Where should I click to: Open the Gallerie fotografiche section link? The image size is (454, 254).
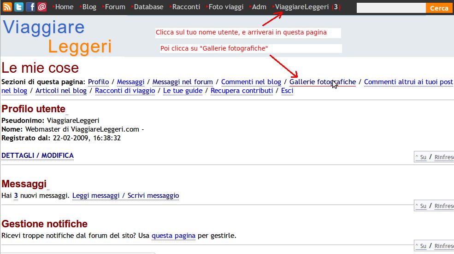(x=322, y=82)
